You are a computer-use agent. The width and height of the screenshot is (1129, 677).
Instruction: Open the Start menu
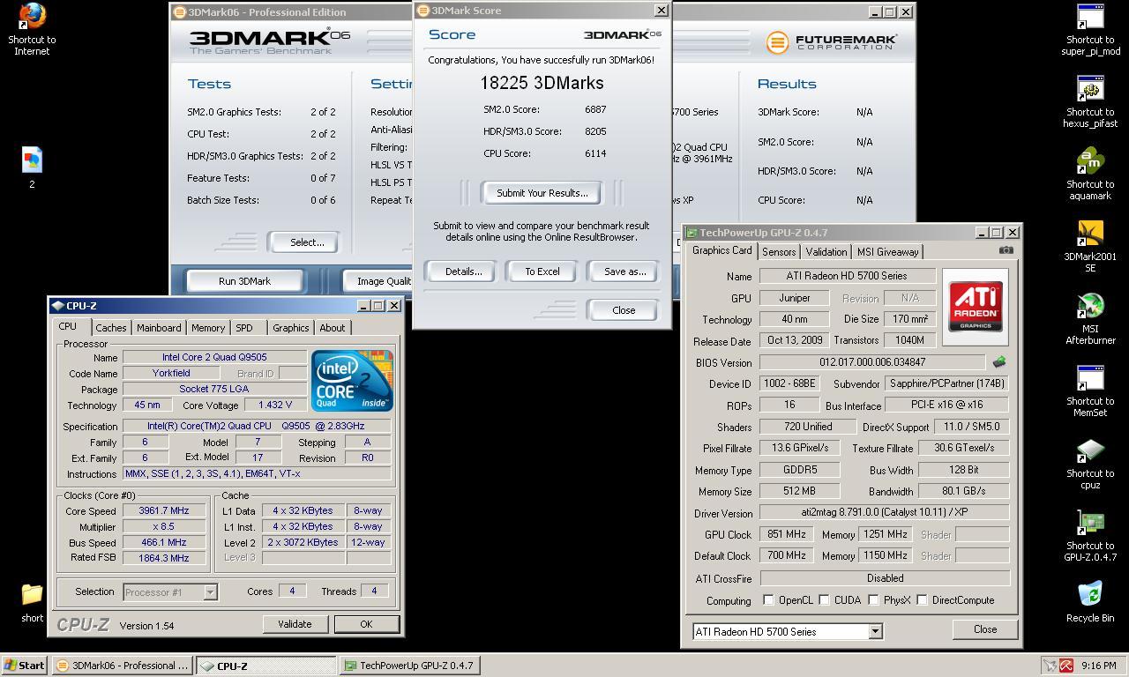[x=24, y=666]
